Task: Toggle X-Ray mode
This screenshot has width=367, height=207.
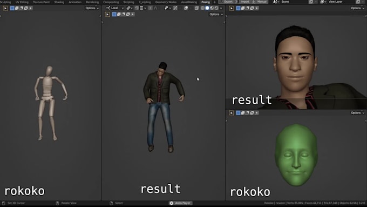Action: 196,8
